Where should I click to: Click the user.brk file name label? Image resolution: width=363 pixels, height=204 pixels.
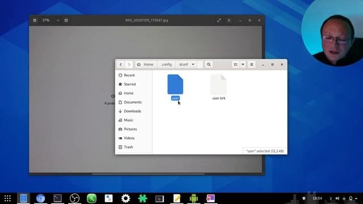point(219,98)
